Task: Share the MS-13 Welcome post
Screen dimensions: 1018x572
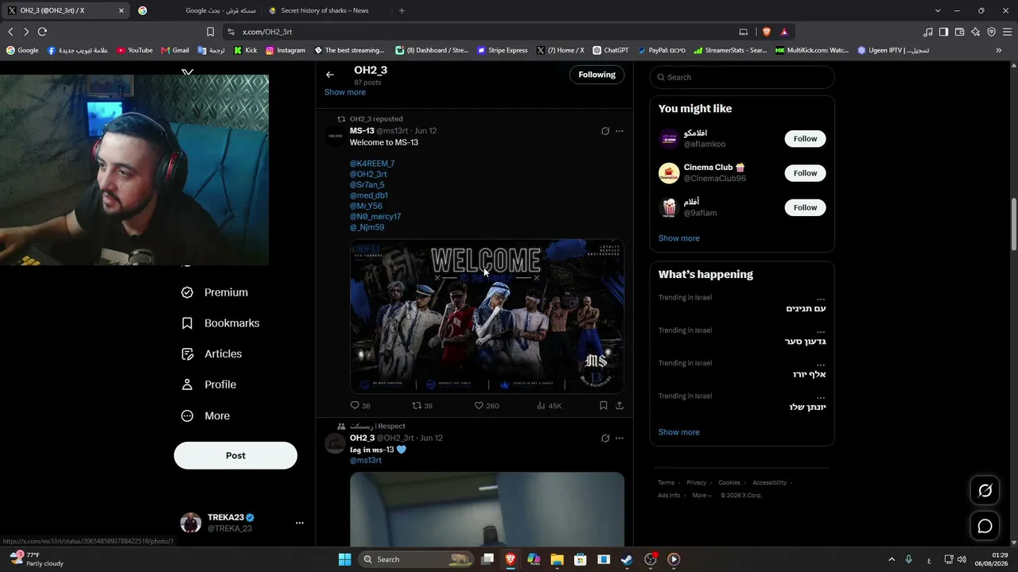Action: 620,406
